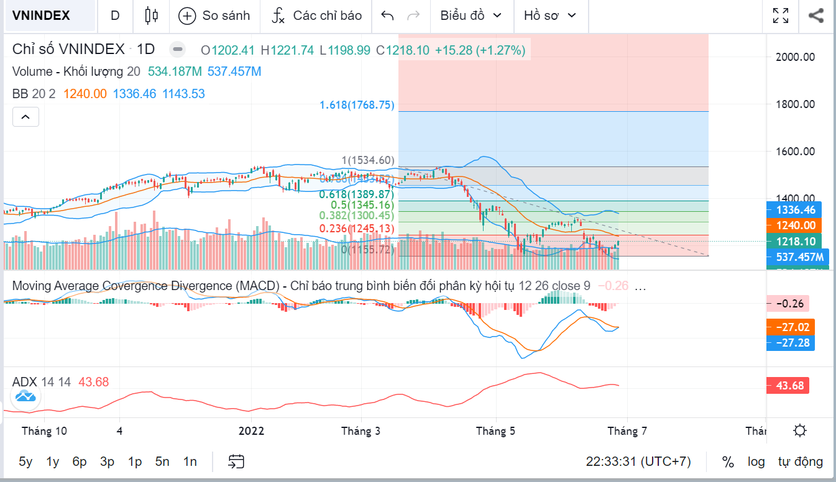836x482 pixels.
Task: Click the -27.28 MACD value tag
Action: tap(791, 343)
